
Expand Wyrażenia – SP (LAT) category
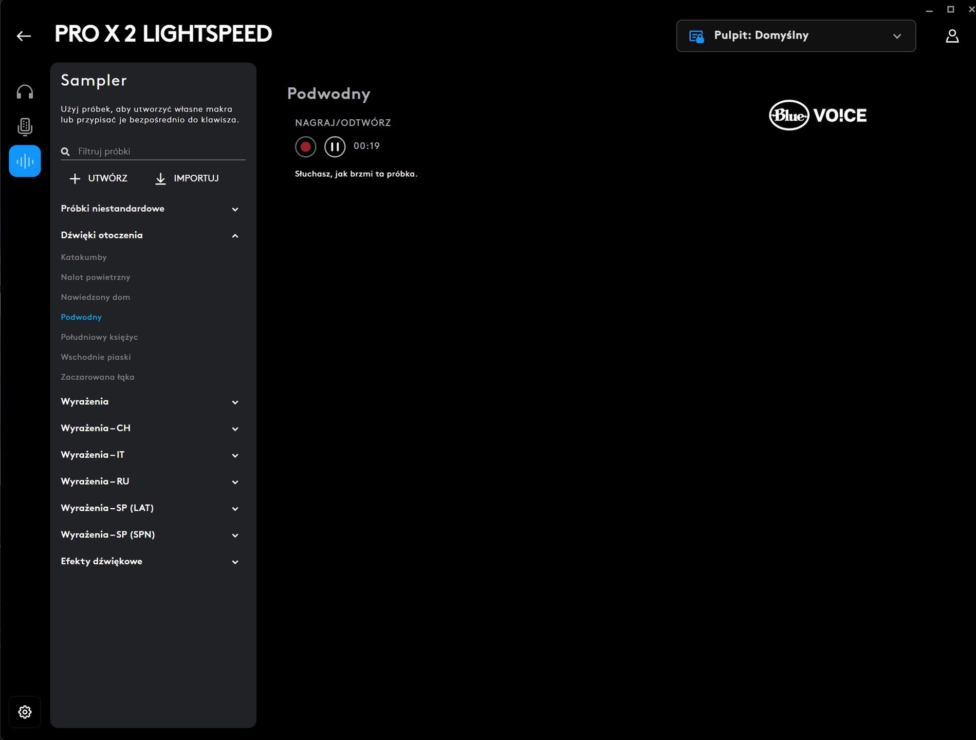click(x=150, y=508)
